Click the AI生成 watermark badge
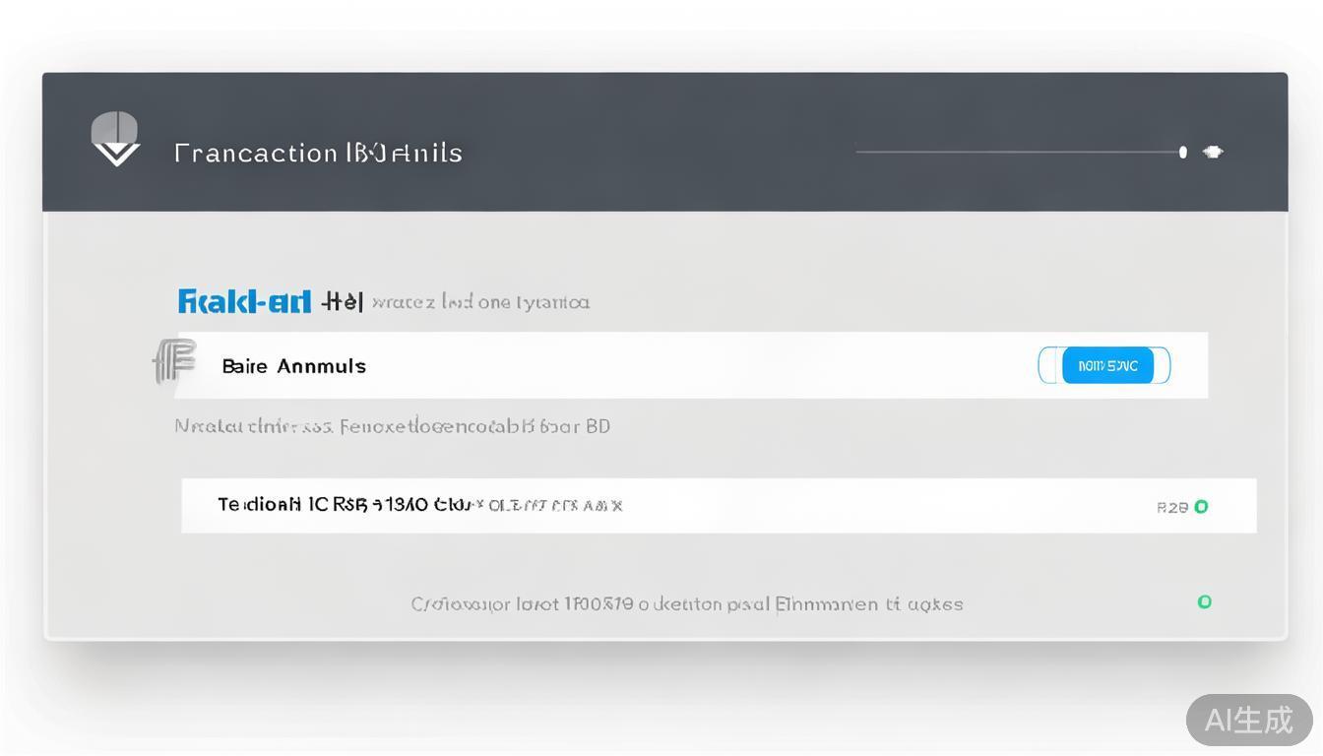This screenshot has height=756, width=1323. (1248, 720)
